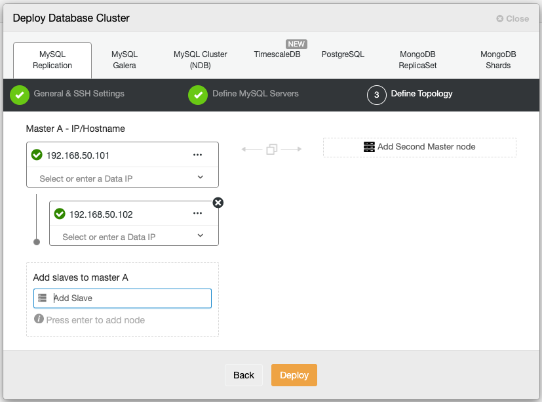
Task: Select the Define Topology step label
Action: point(421,94)
